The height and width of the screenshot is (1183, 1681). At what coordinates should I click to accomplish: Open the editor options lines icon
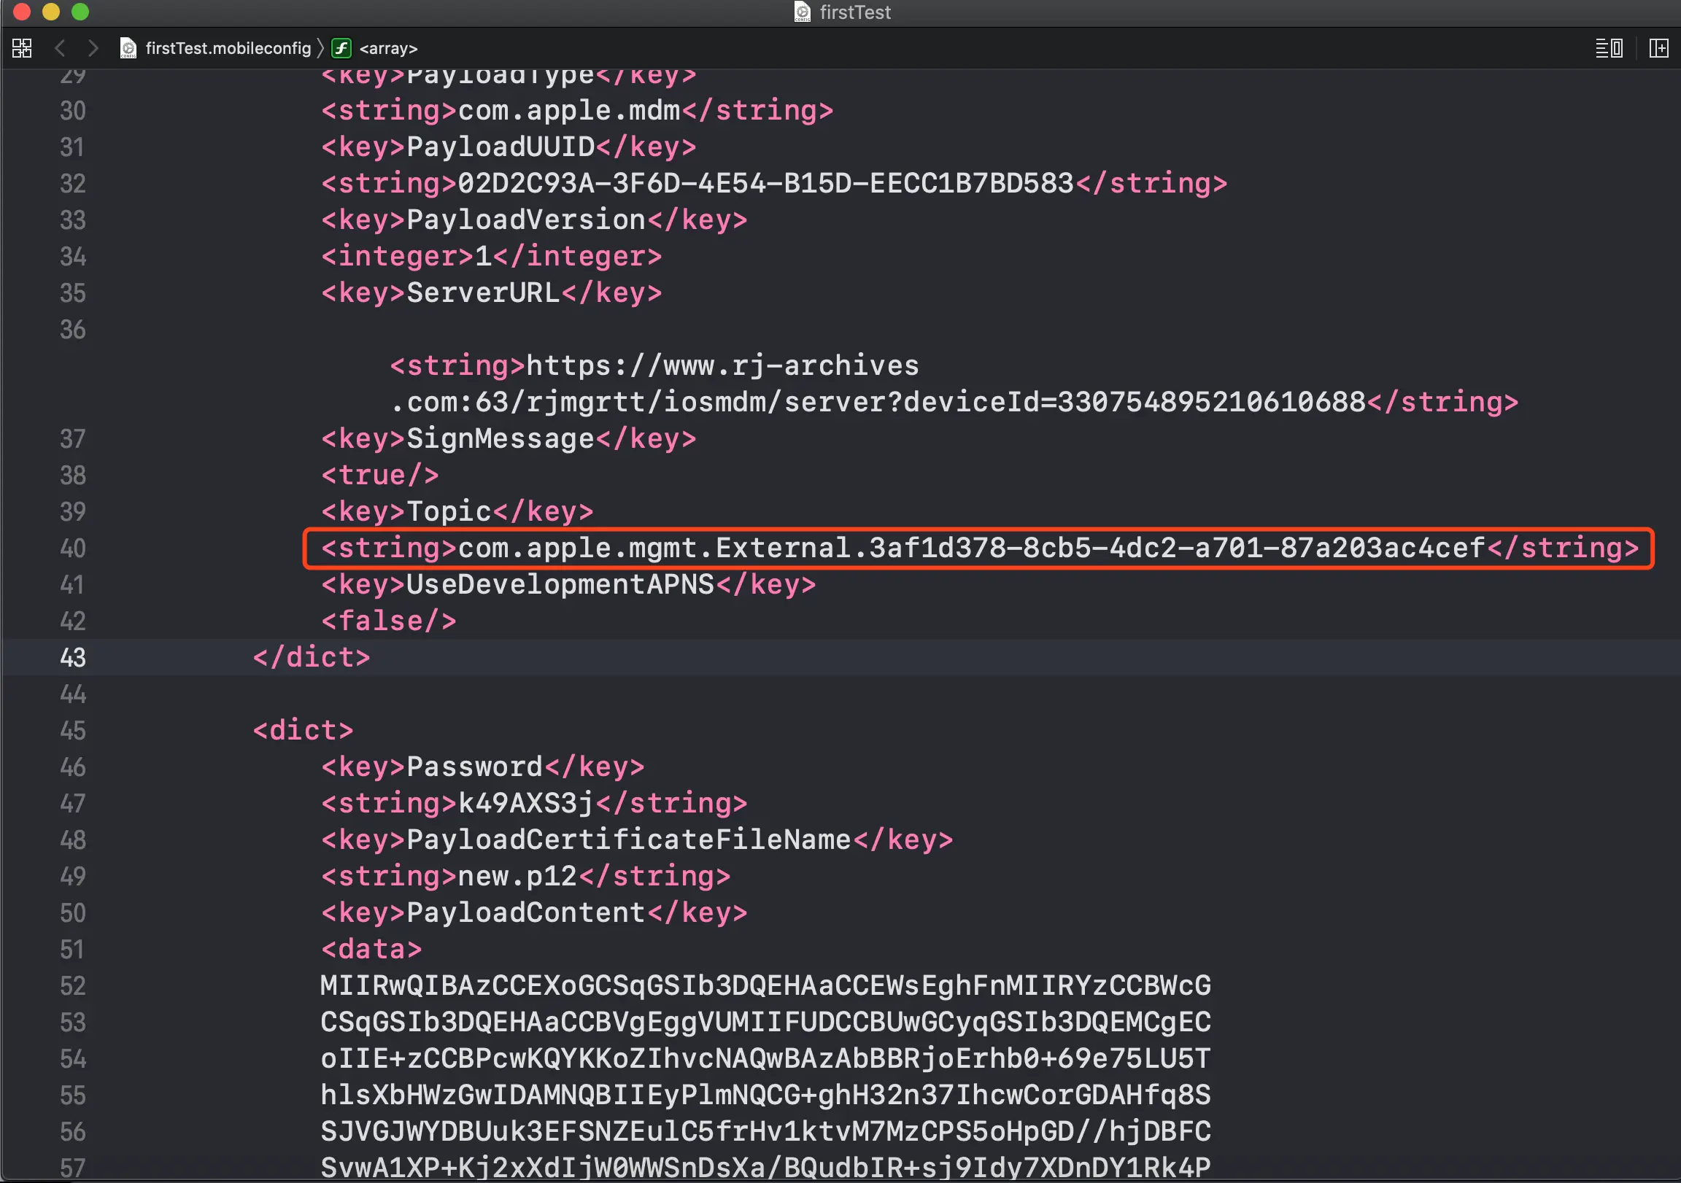click(1609, 48)
